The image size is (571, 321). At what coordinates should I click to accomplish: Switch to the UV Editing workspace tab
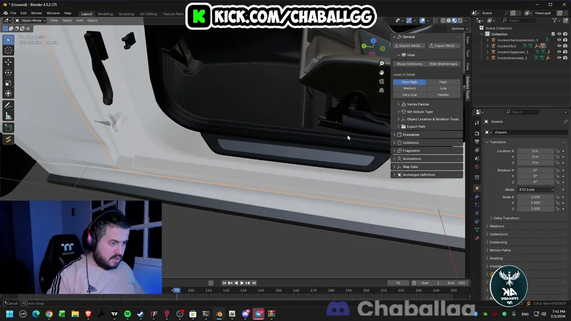tap(148, 14)
